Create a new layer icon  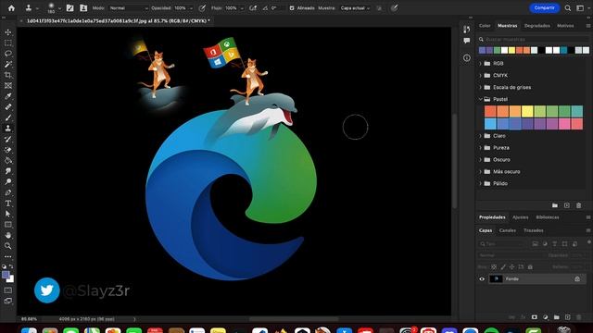[567, 317]
